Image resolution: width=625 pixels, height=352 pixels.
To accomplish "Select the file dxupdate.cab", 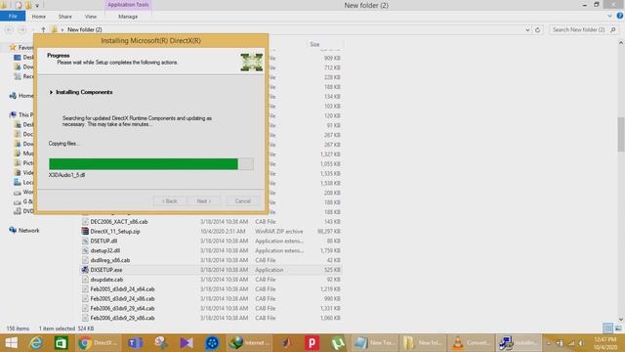I will pos(106,280).
